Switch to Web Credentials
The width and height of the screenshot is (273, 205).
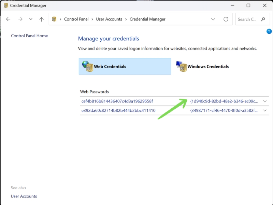(125, 66)
